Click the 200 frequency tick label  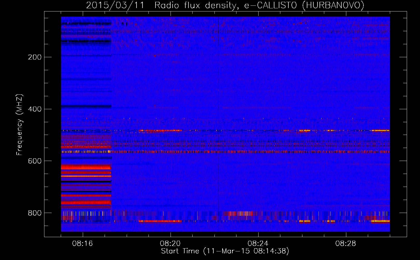tap(35, 57)
